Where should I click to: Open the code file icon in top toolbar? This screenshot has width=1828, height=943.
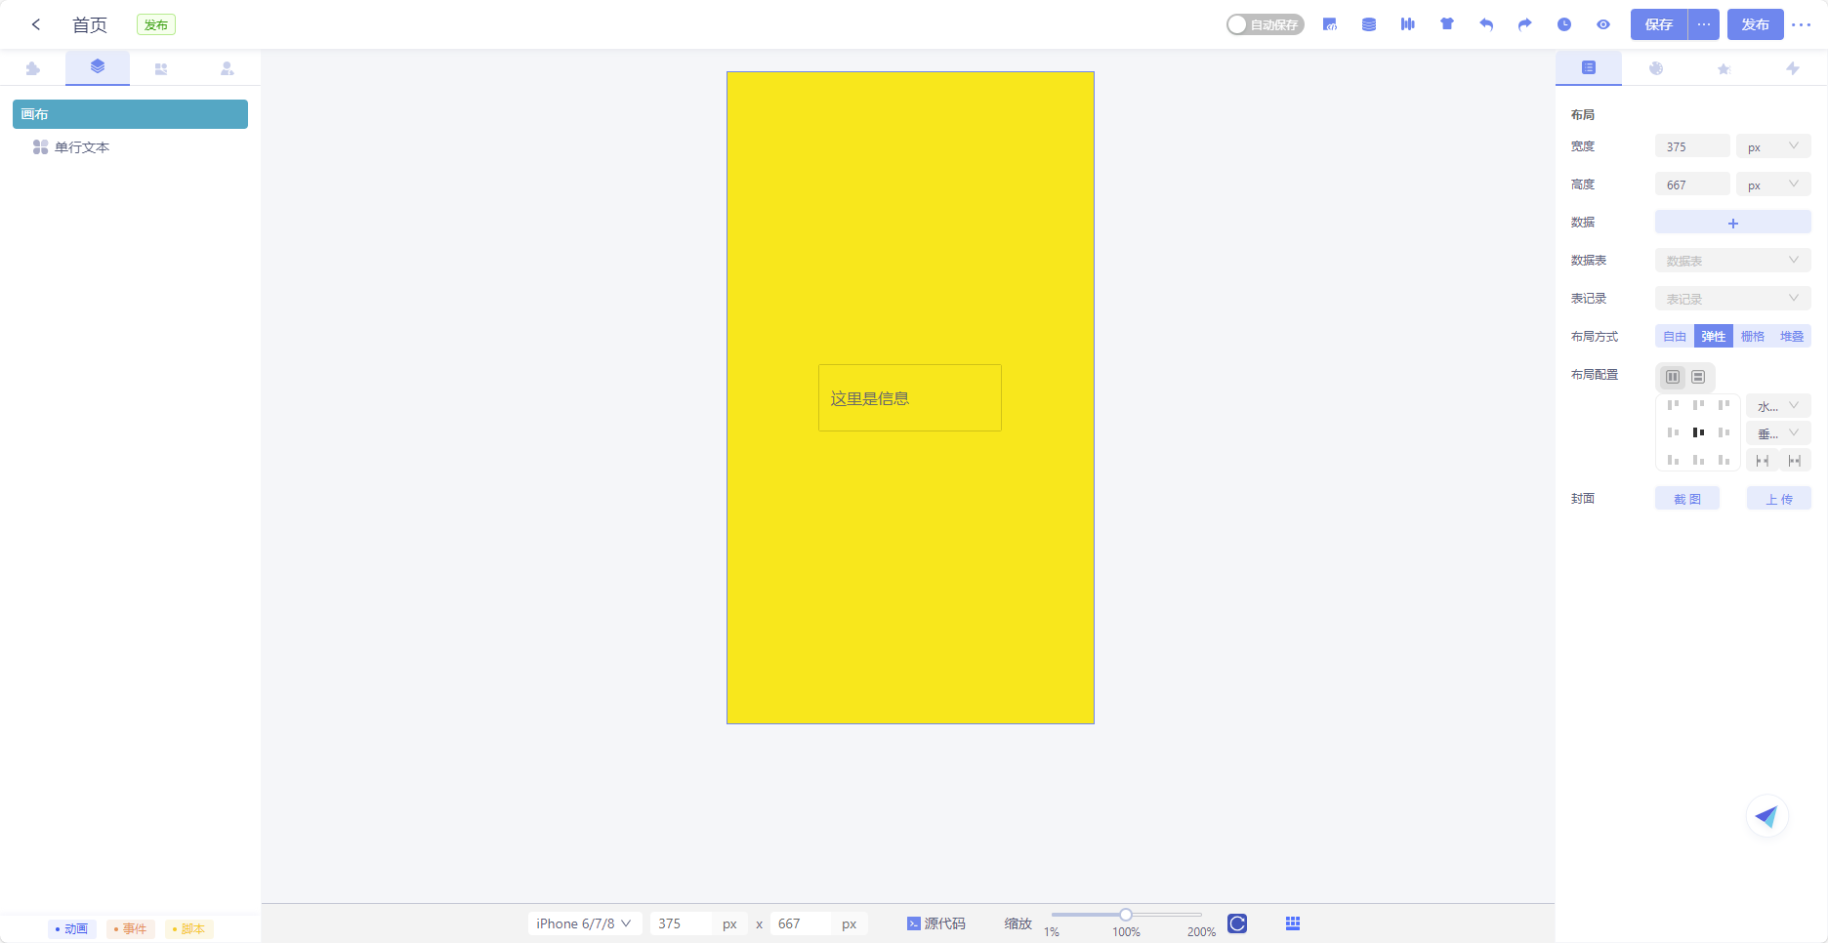(x=1330, y=24)
